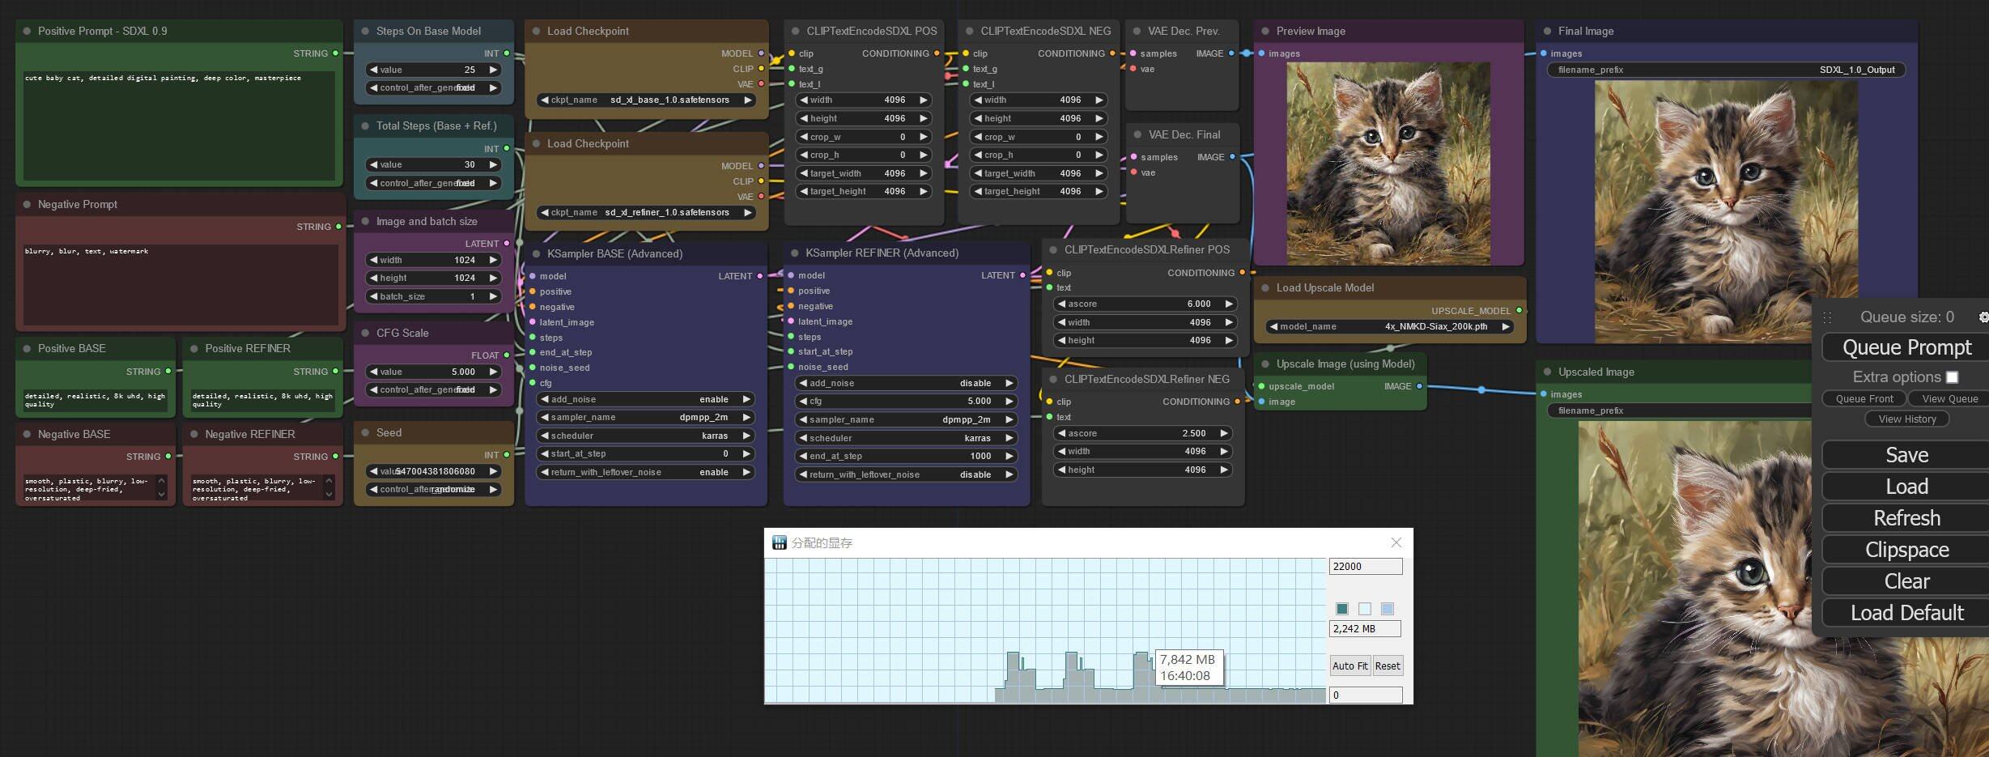1989x757 pixels.
Task: Increase Steps On Base Model value 25 arrow
Action: [492, 70]
